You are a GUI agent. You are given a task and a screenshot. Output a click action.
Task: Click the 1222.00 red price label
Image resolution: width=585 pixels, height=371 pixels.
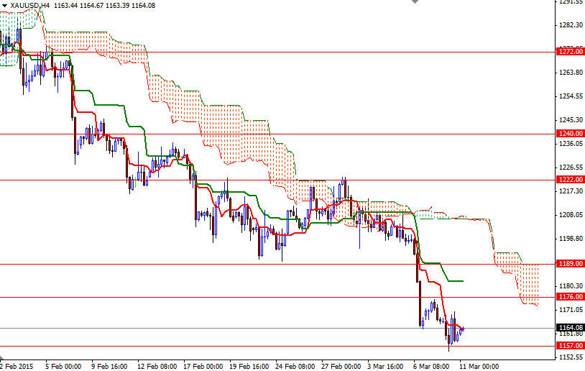point(570,180)
